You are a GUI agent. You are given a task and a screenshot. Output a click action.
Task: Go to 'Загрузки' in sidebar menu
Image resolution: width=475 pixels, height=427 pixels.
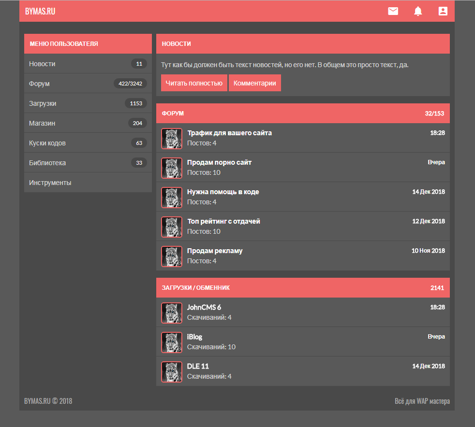point(43,103)
